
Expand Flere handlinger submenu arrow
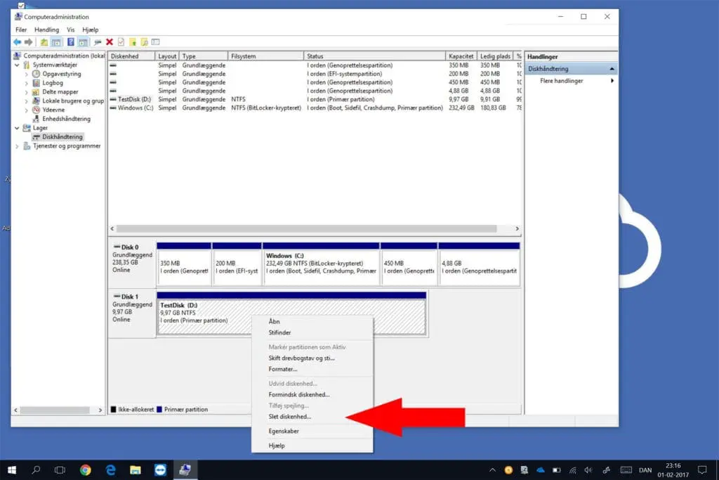[612, 81]
